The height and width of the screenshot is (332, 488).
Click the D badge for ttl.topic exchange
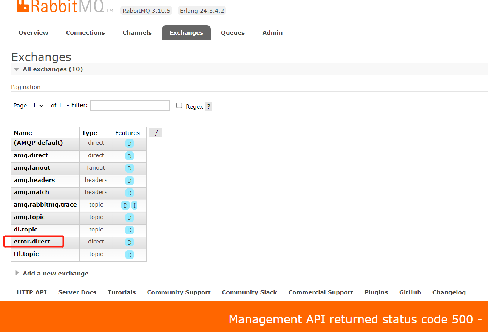pos(130,255)
